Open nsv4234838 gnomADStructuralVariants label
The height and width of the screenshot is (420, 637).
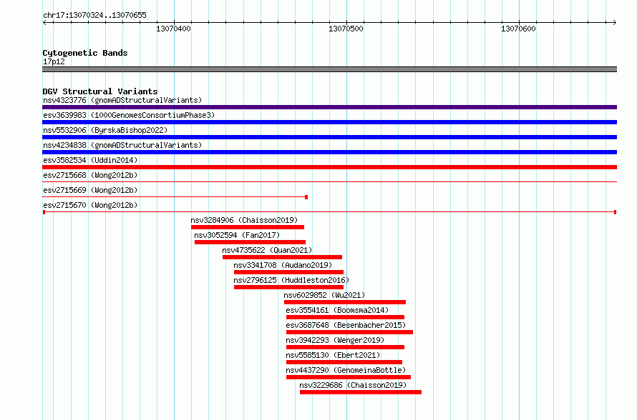(x=122, y=145)
